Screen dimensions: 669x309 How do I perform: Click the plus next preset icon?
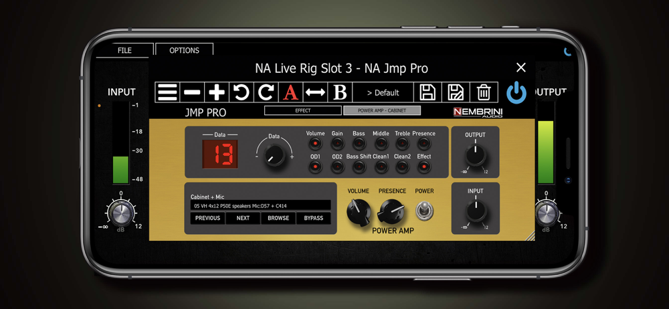pyautogui.click(x=217, y=92)
